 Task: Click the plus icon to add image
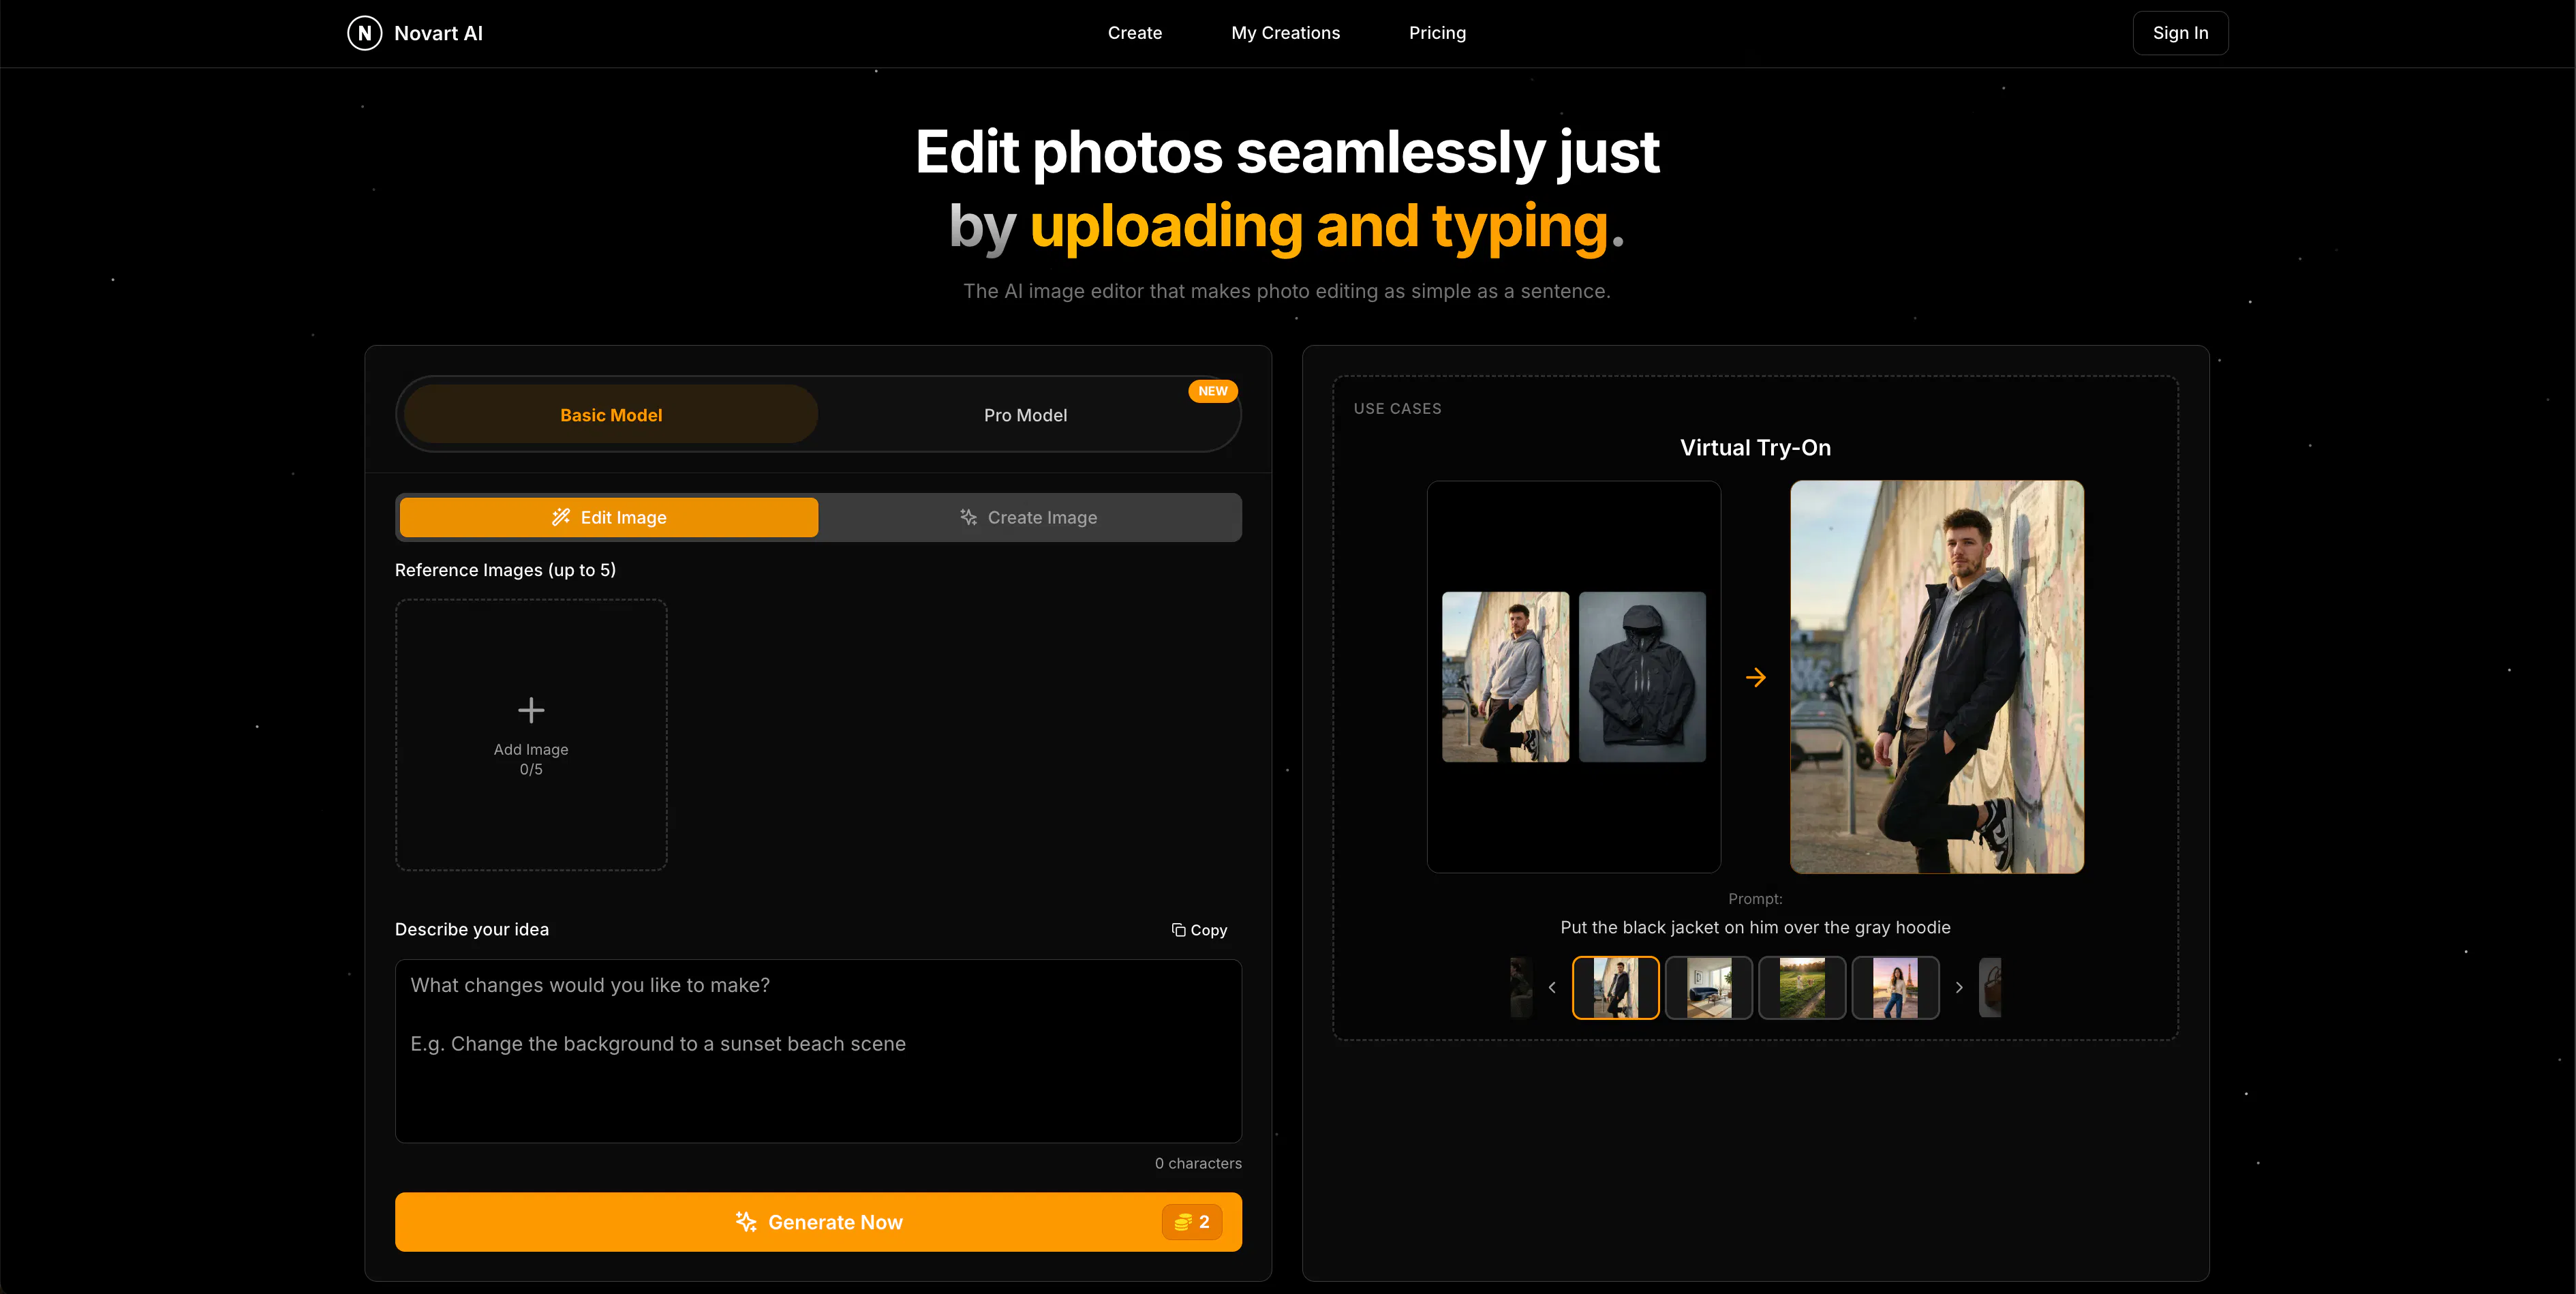(x=531, y=710)
